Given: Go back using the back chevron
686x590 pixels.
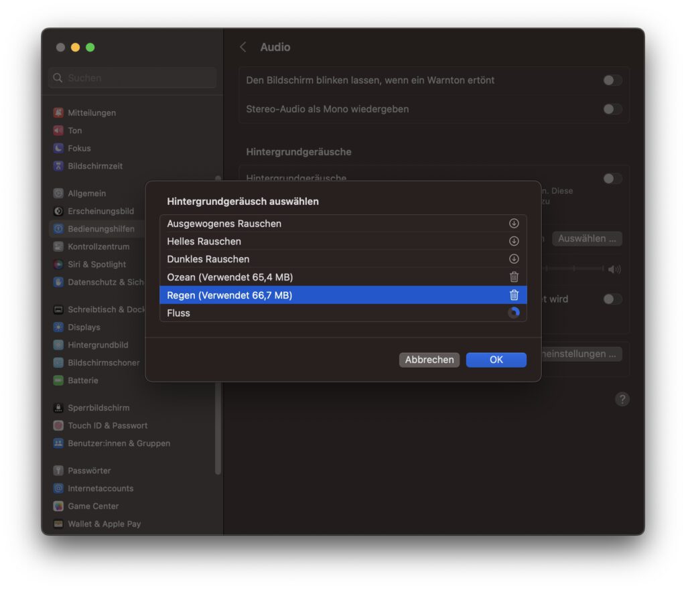Looking at the screenshot, I should 243,47.
